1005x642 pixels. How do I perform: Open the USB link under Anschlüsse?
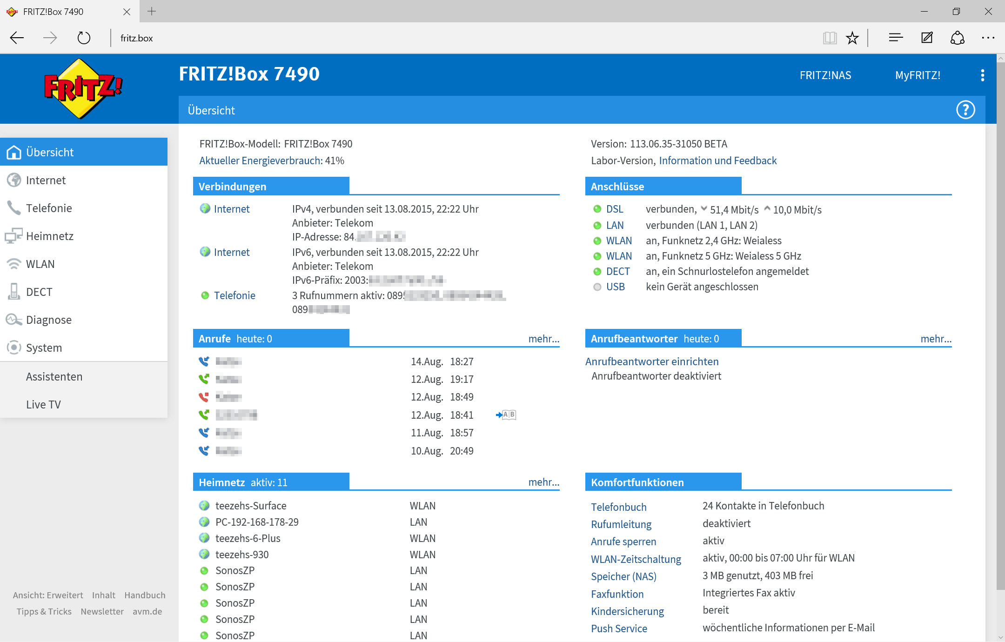tap(615, 287)
